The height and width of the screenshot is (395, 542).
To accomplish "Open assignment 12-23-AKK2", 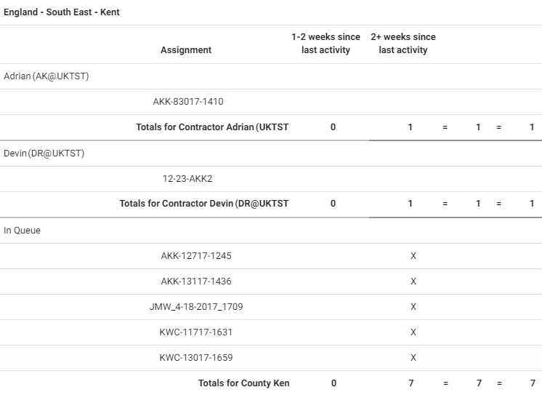I will click(x=187, y=179).
